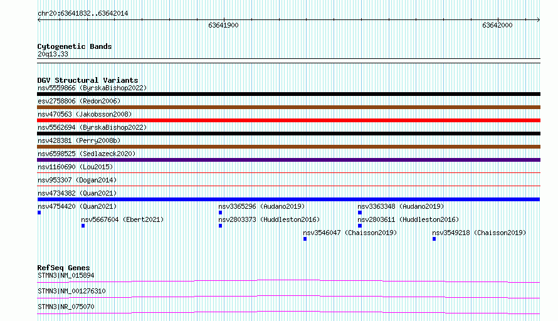The image size is (558, 321).
Task: Open STMN3|NM_015894 transcript label
Action: coord(66,275)
